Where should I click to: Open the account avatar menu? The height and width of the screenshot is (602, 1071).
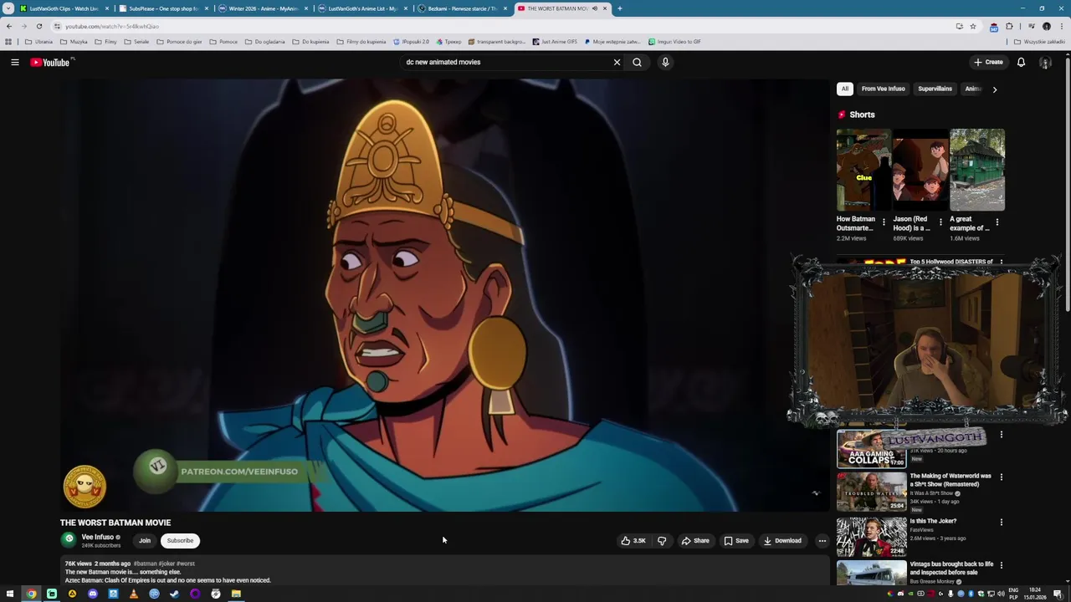1045,62
